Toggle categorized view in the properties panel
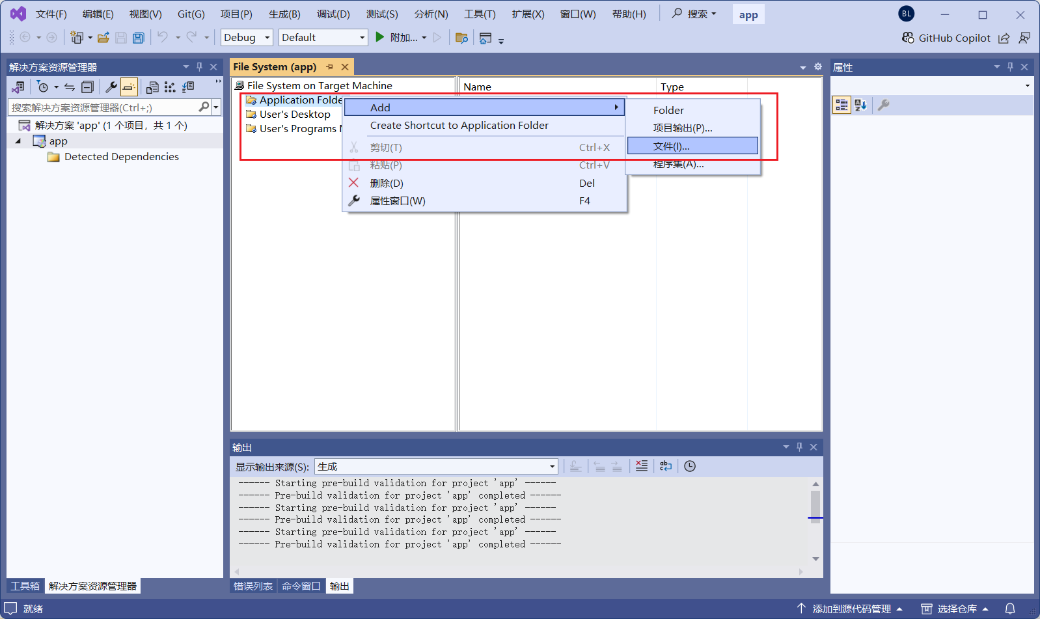The image size is (1040, 619). point(842,105)
